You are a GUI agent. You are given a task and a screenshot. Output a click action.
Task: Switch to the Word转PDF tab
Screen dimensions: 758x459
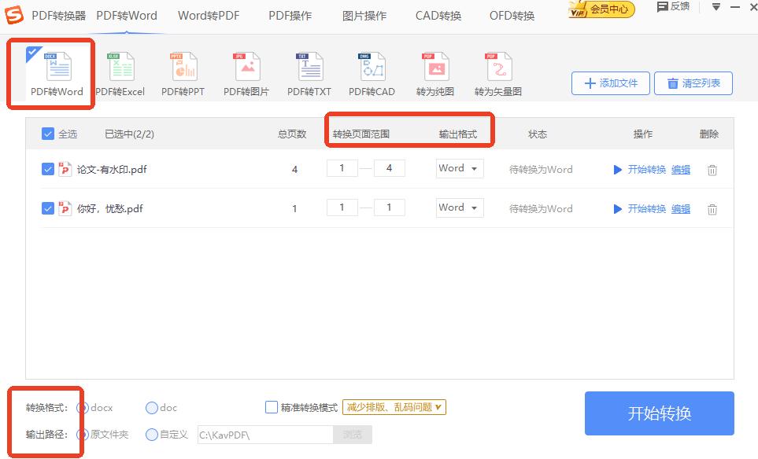(209, 16)
